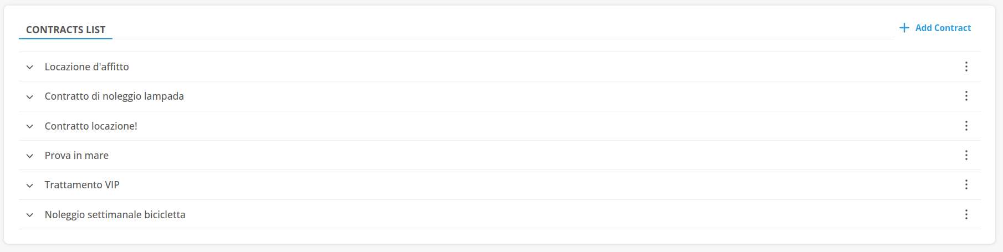
Task: Click the Add Contract link
Action: click(x=943, y=28)
